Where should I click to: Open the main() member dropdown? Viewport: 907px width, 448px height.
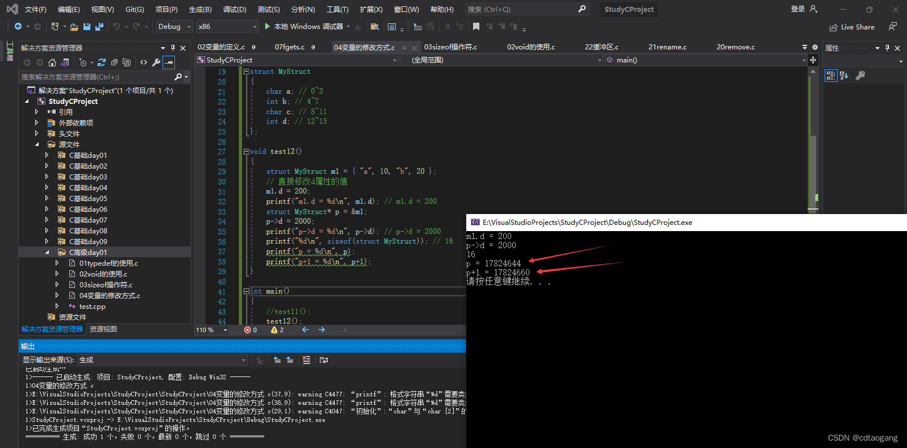tap(706, 60)
